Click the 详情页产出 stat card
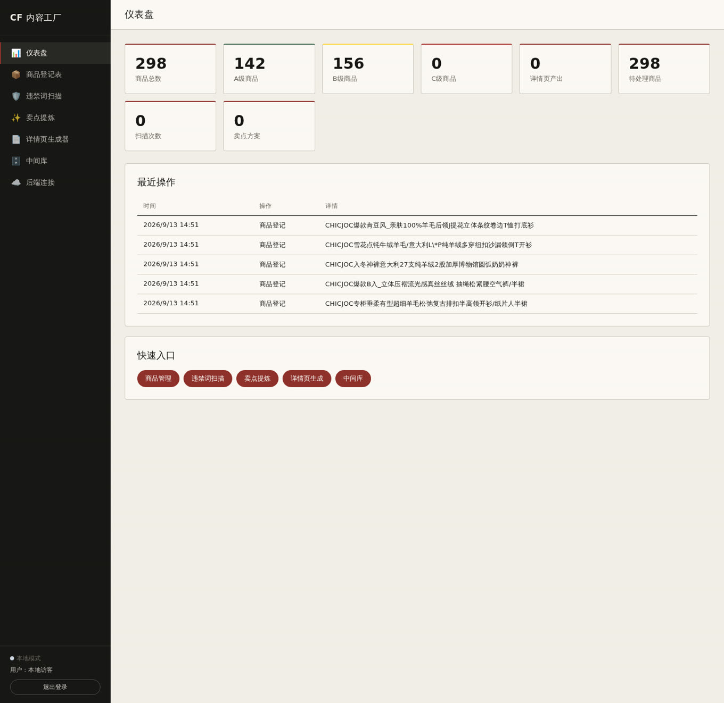The width and height of the screenshot is (724, 703). [x=565, y=69]
